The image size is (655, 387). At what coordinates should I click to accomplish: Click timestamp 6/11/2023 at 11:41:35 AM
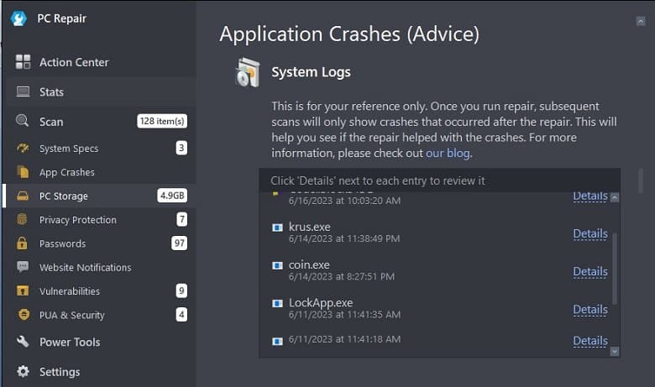[x=344, y=315]
